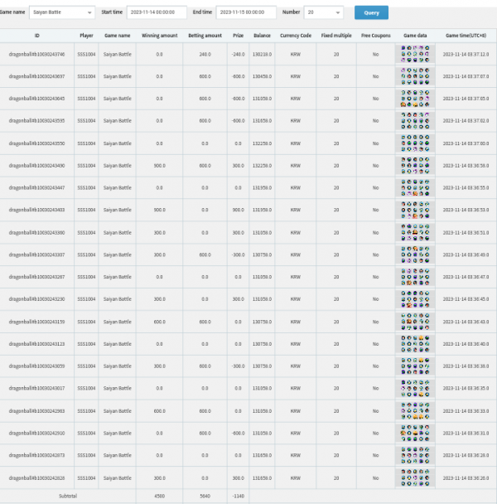Viewport: 497px width, 504px height.
Task: Click the Winning amount column header
Action: coord(159,36)
